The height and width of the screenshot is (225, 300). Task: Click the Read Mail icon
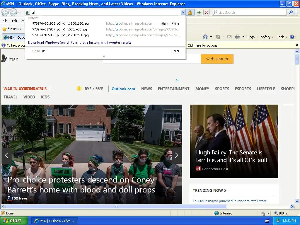point(229,37)
